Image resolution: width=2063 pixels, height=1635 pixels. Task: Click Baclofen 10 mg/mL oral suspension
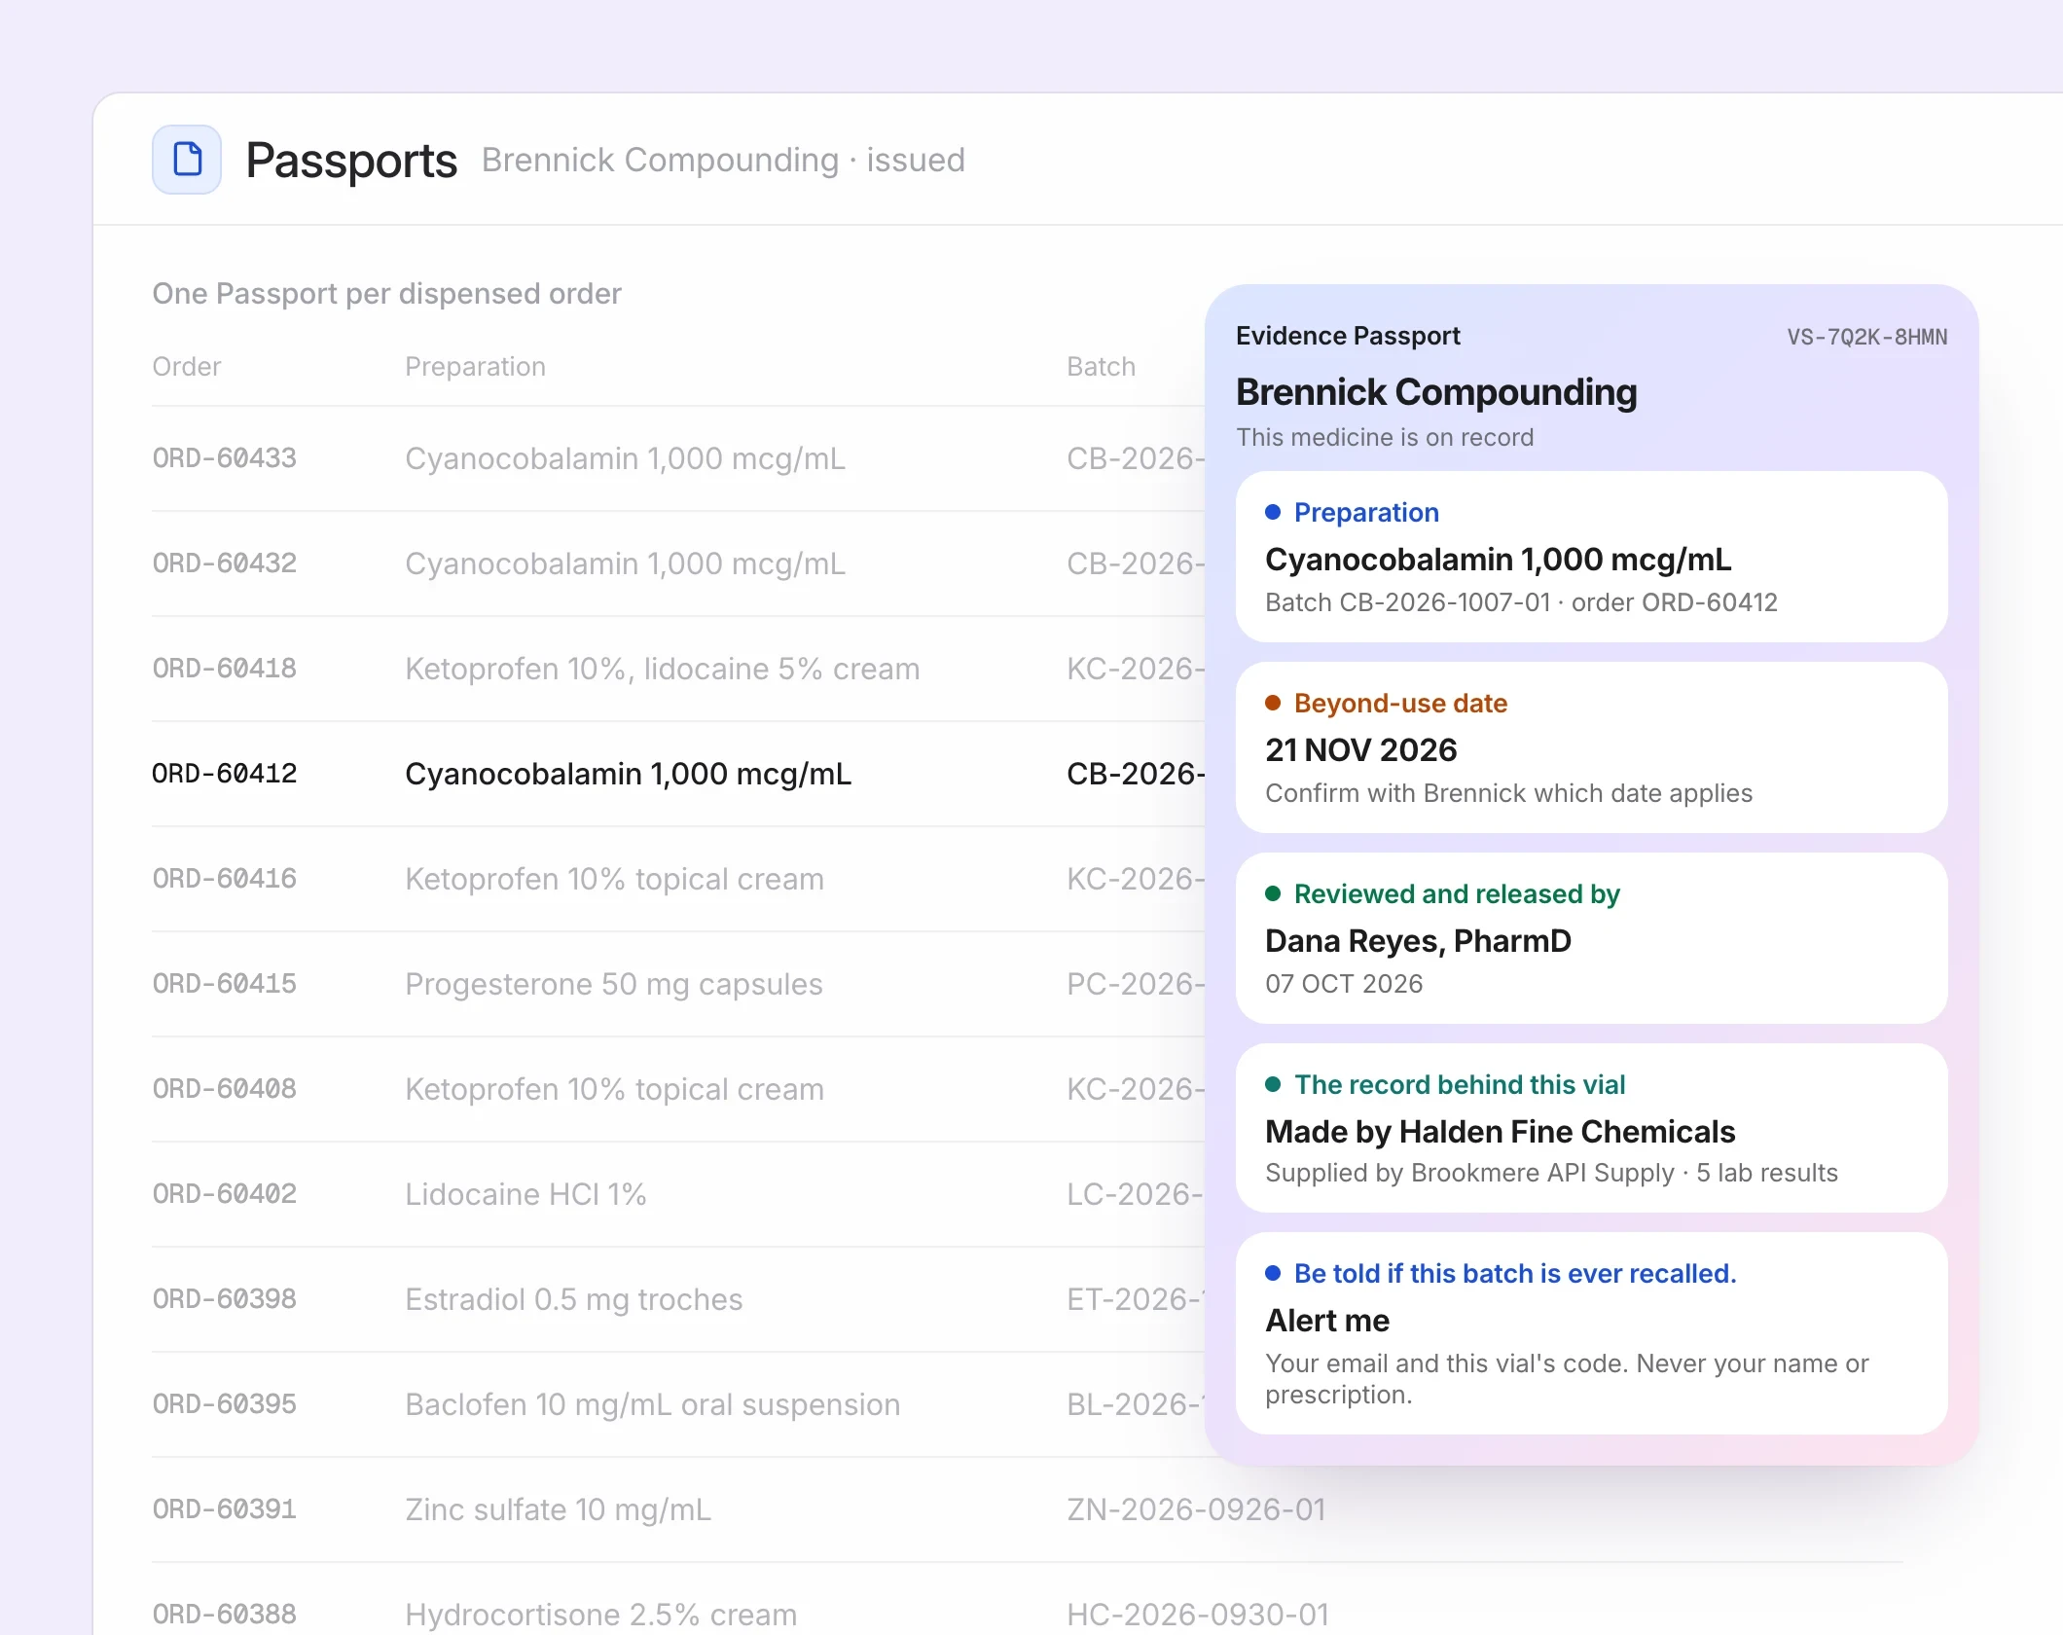[653, 1404]
